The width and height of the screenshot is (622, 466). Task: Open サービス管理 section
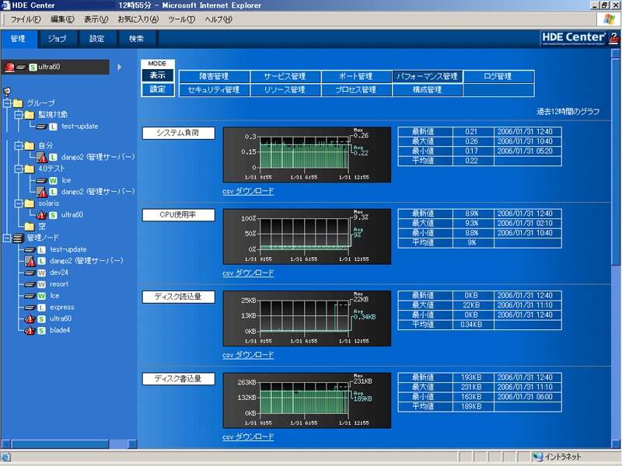[x=285, y=76]
